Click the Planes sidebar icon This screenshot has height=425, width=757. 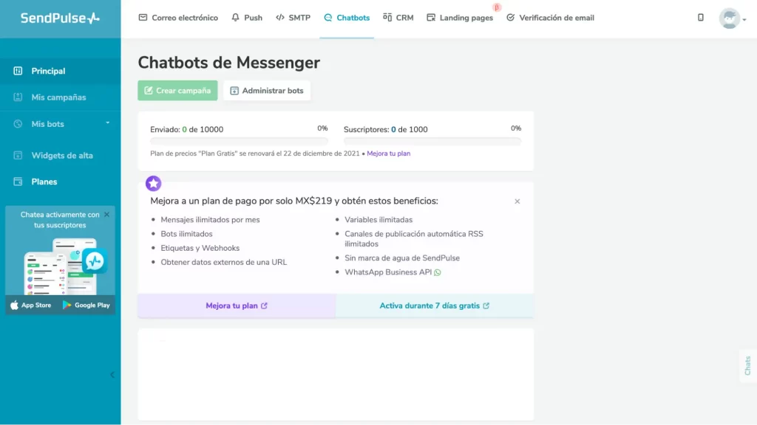(18, 182)
